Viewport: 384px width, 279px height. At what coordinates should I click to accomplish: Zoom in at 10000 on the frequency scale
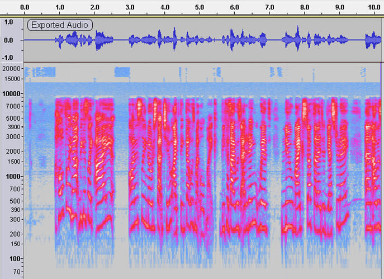(x=11, y=93)
